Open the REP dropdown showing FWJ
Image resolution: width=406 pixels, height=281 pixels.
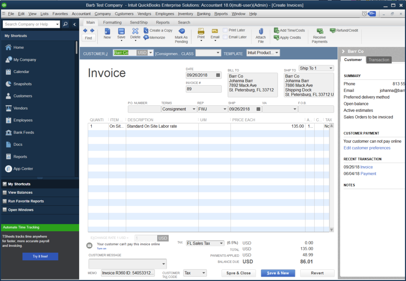225,109
